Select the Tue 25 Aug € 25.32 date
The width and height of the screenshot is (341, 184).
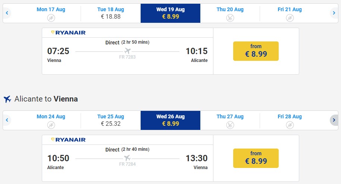(111, 120)
